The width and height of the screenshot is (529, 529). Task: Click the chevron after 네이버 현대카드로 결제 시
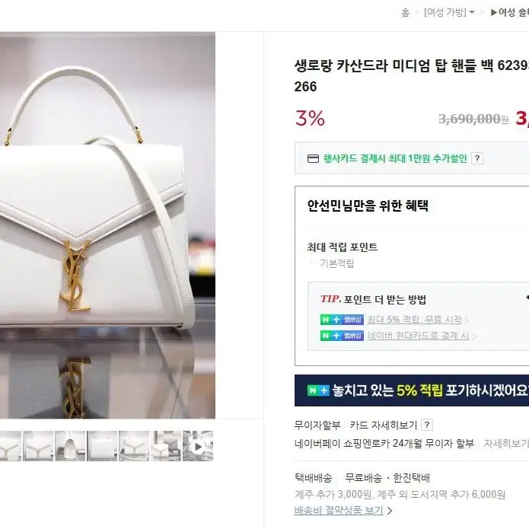coord(474,336)
